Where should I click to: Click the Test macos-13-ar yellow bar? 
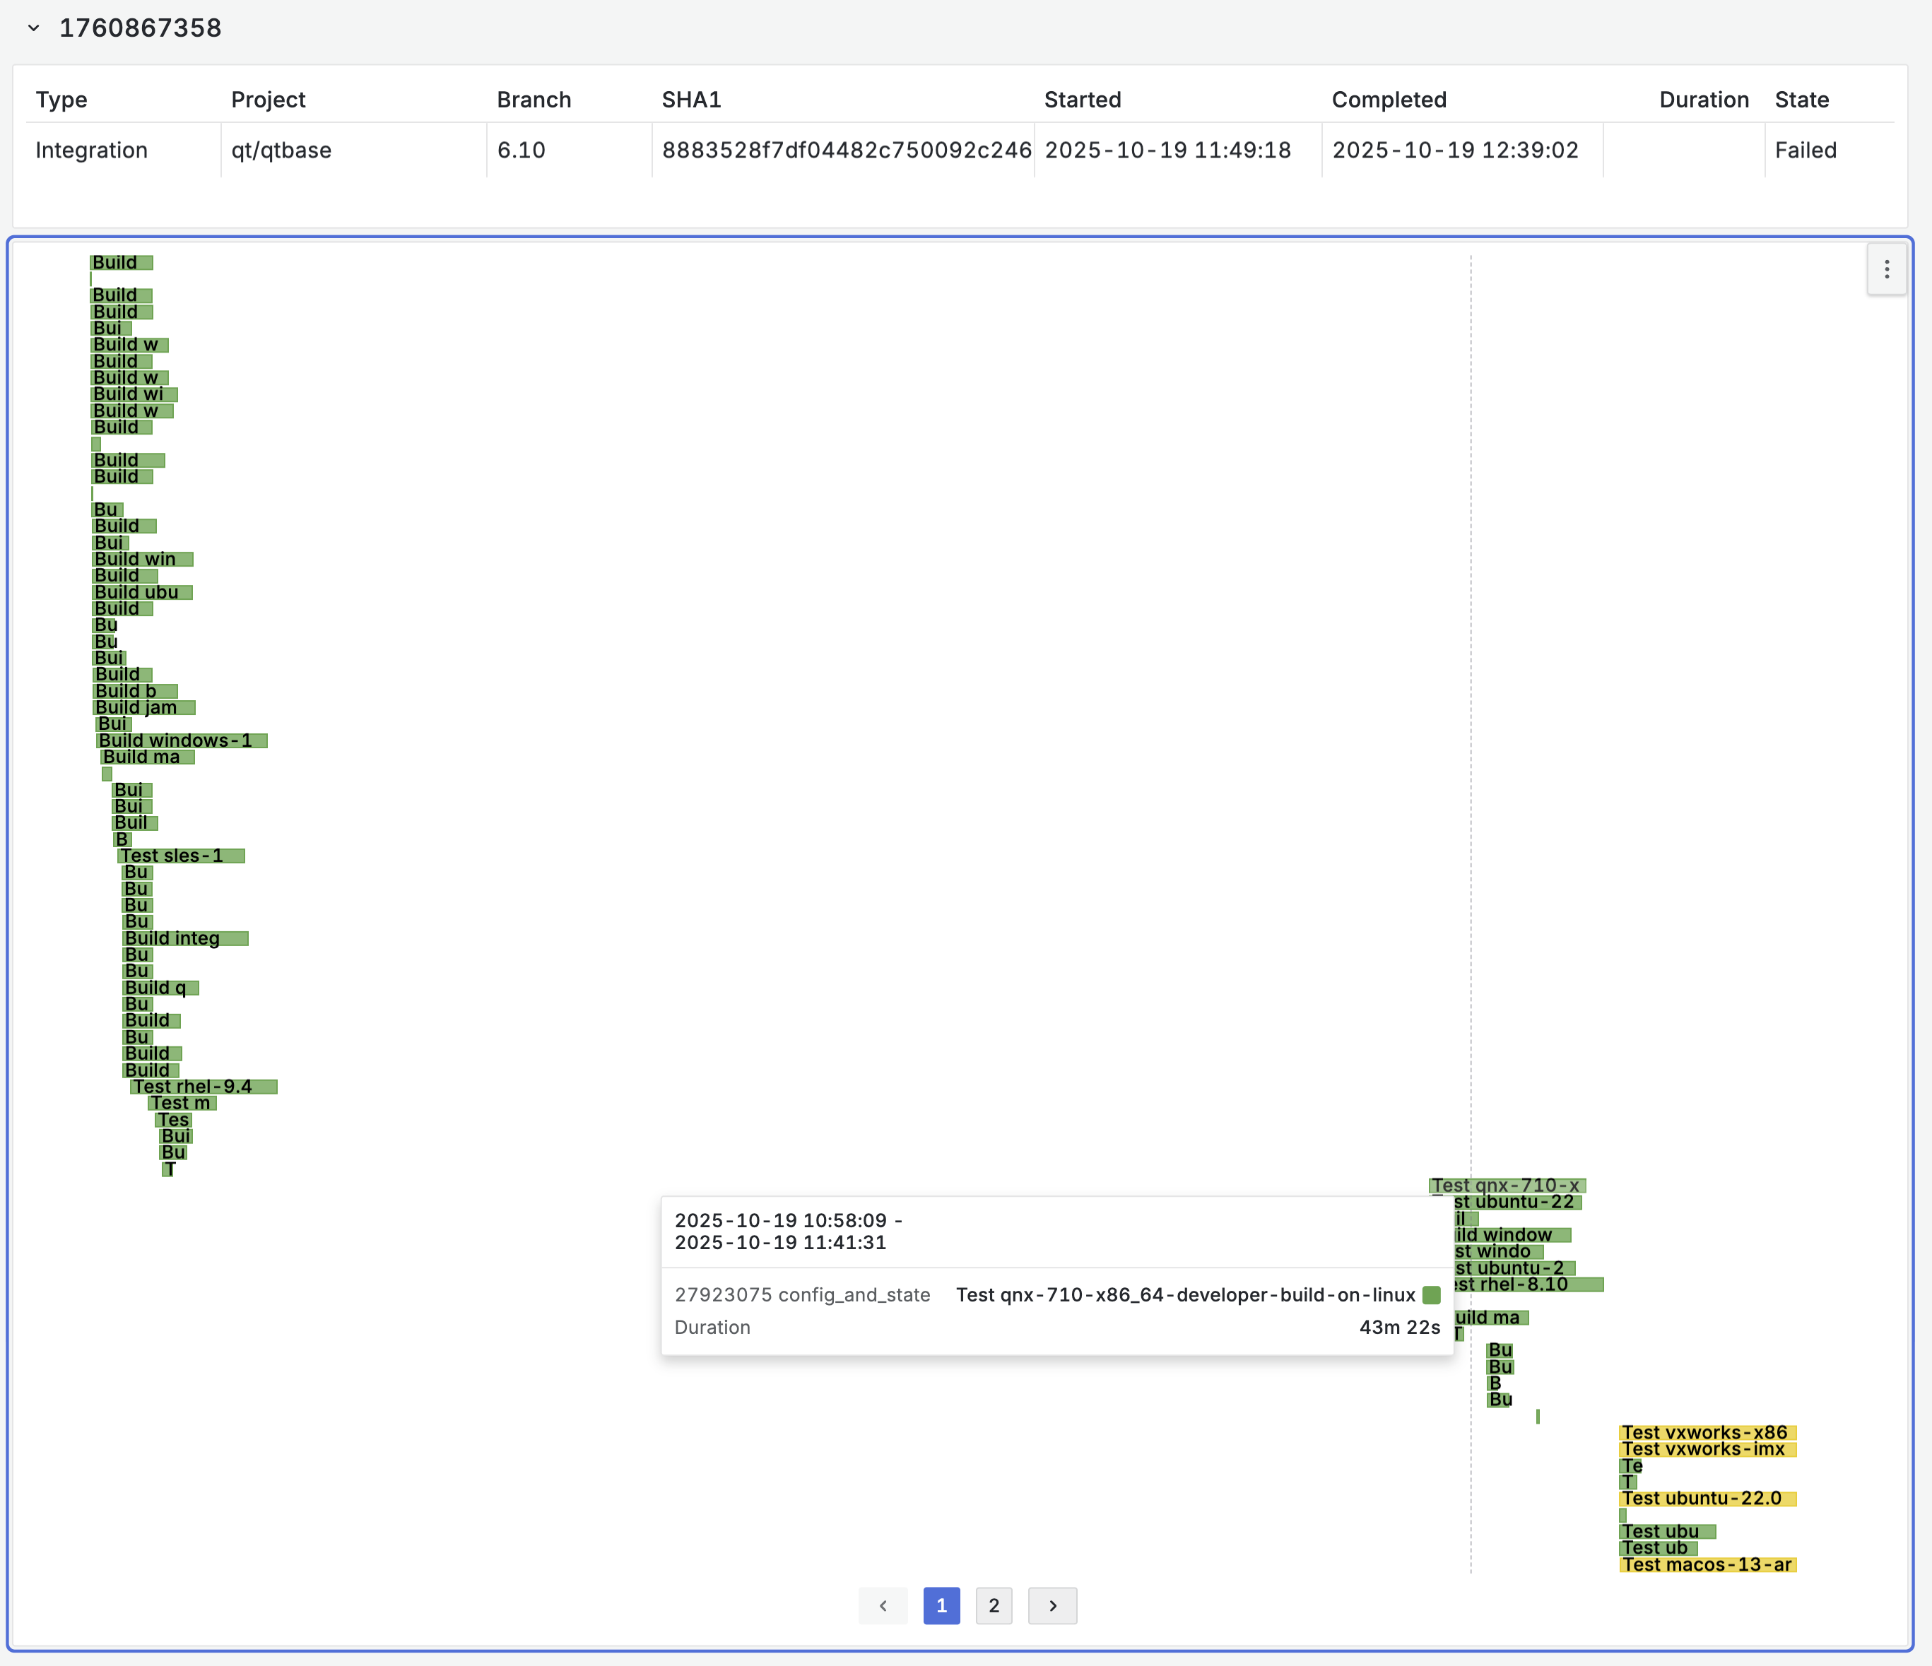[x=1707, y=1564]
